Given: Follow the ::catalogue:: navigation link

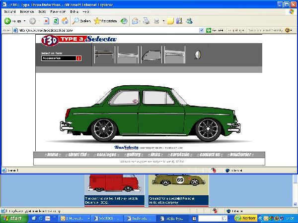Looking at the screenshot, I should coord(106,155).
